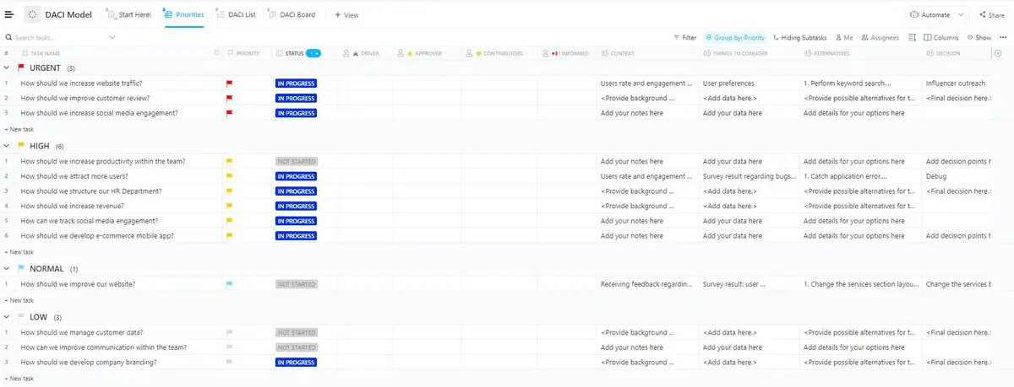Add New task under URGENT group
The width and height of the screenshot is (1014, 387).
point(19,129)
